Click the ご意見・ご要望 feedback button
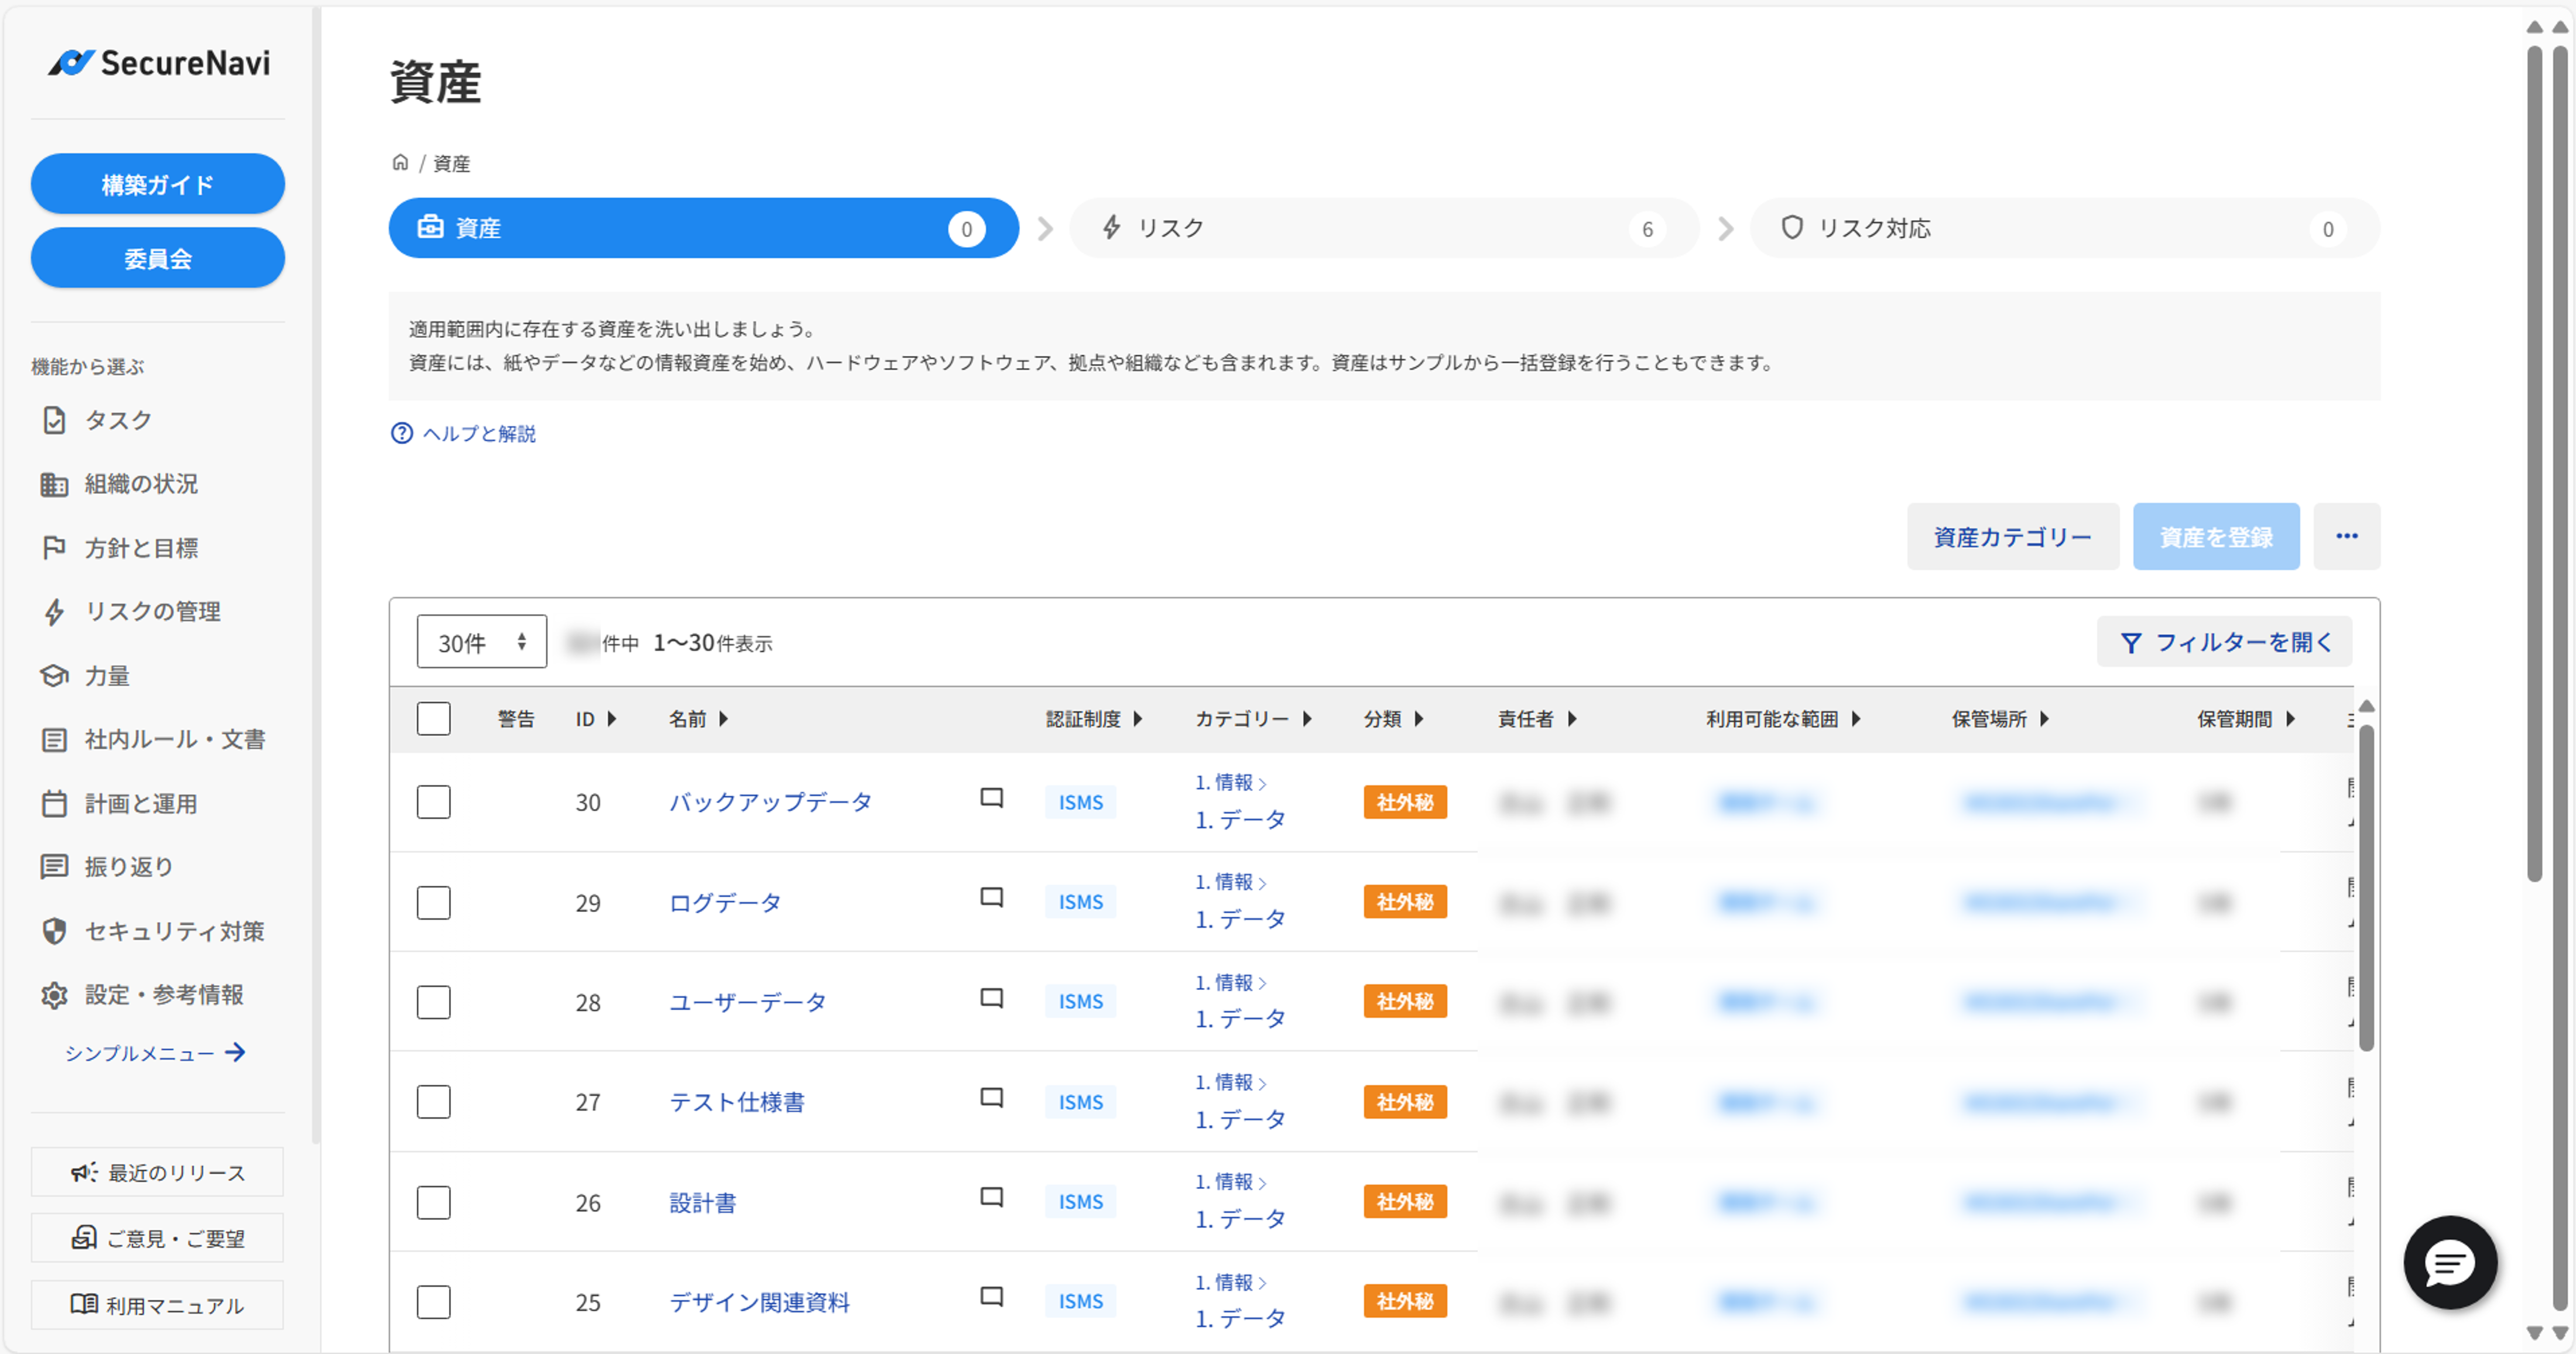The image size is (2576, 1354). [157, 1238]
